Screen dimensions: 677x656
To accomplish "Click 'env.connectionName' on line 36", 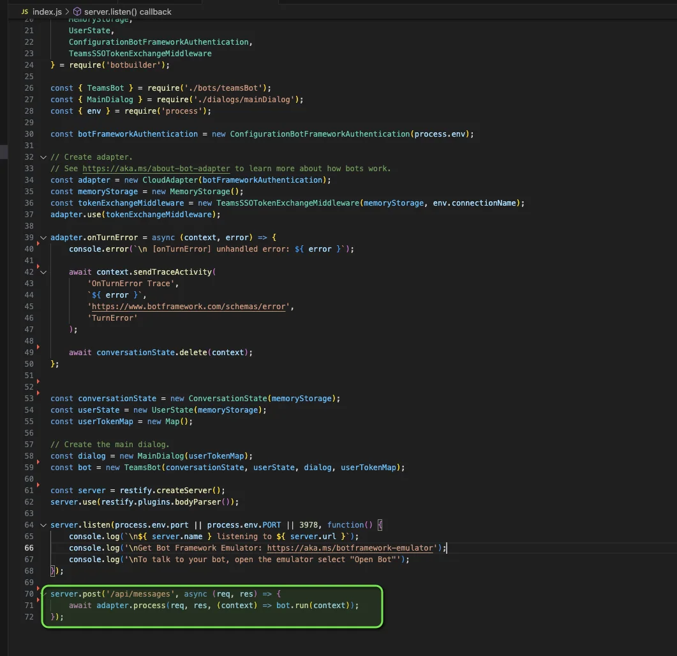I will coord(475,203).
